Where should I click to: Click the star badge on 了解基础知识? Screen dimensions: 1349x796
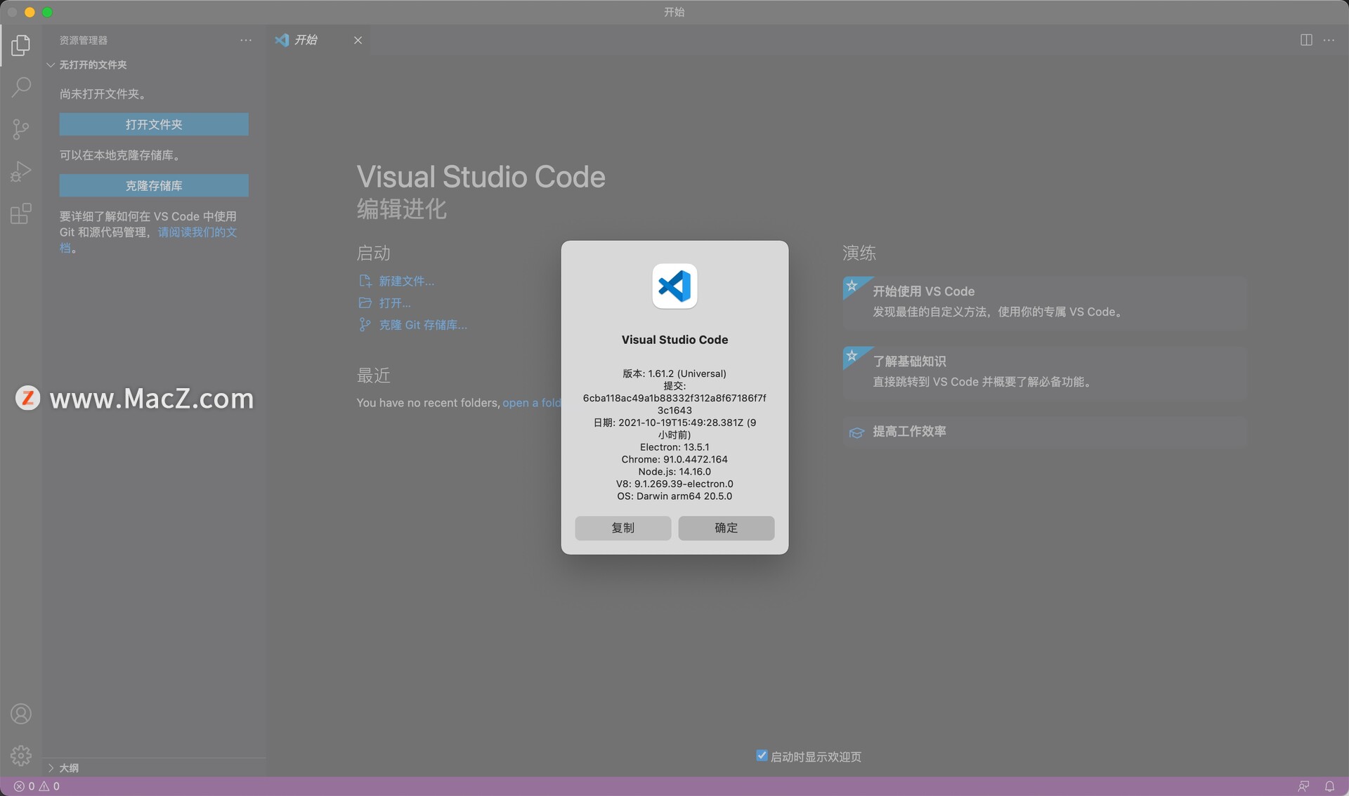(x=852, y=356)
